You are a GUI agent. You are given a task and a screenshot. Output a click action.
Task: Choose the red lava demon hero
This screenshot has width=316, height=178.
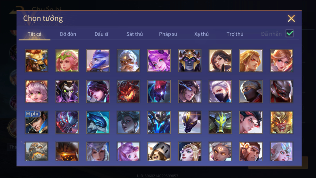pyautogui.click(x=128, y=91)
